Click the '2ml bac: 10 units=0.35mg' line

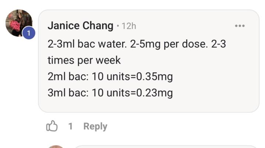[110, 77]
